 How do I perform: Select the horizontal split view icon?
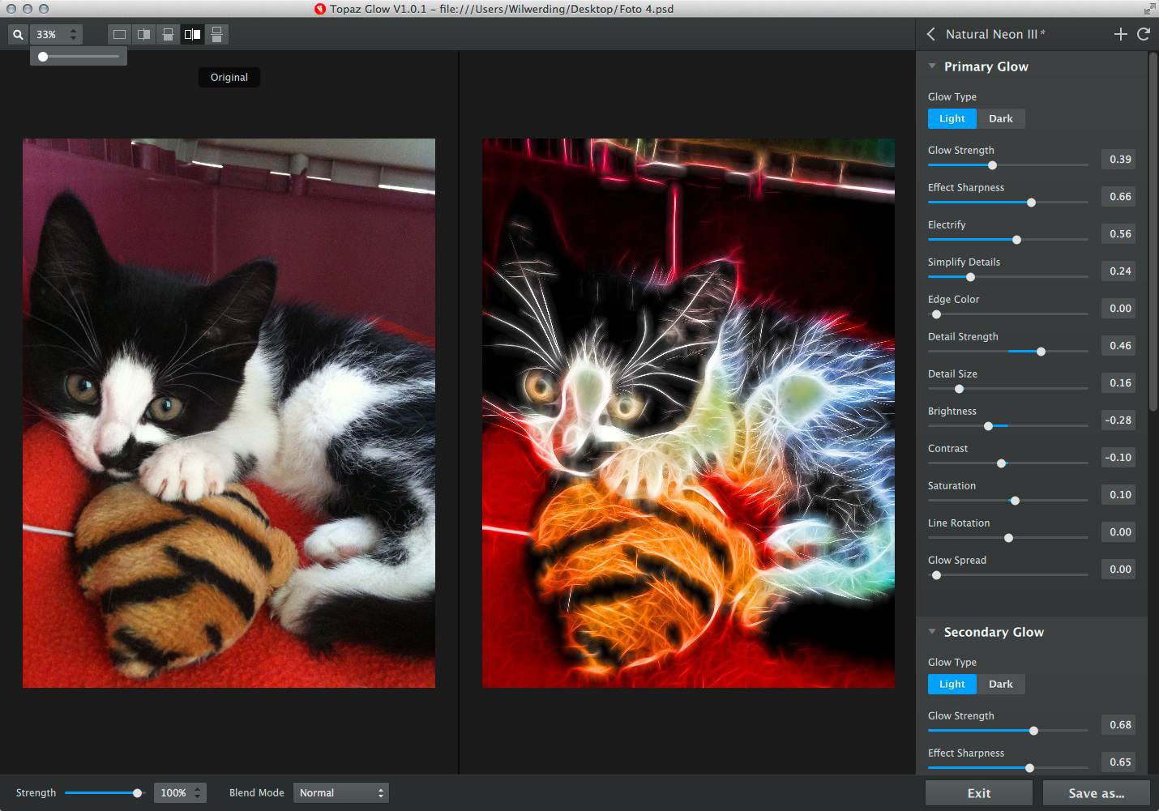(x=168, y=35)
